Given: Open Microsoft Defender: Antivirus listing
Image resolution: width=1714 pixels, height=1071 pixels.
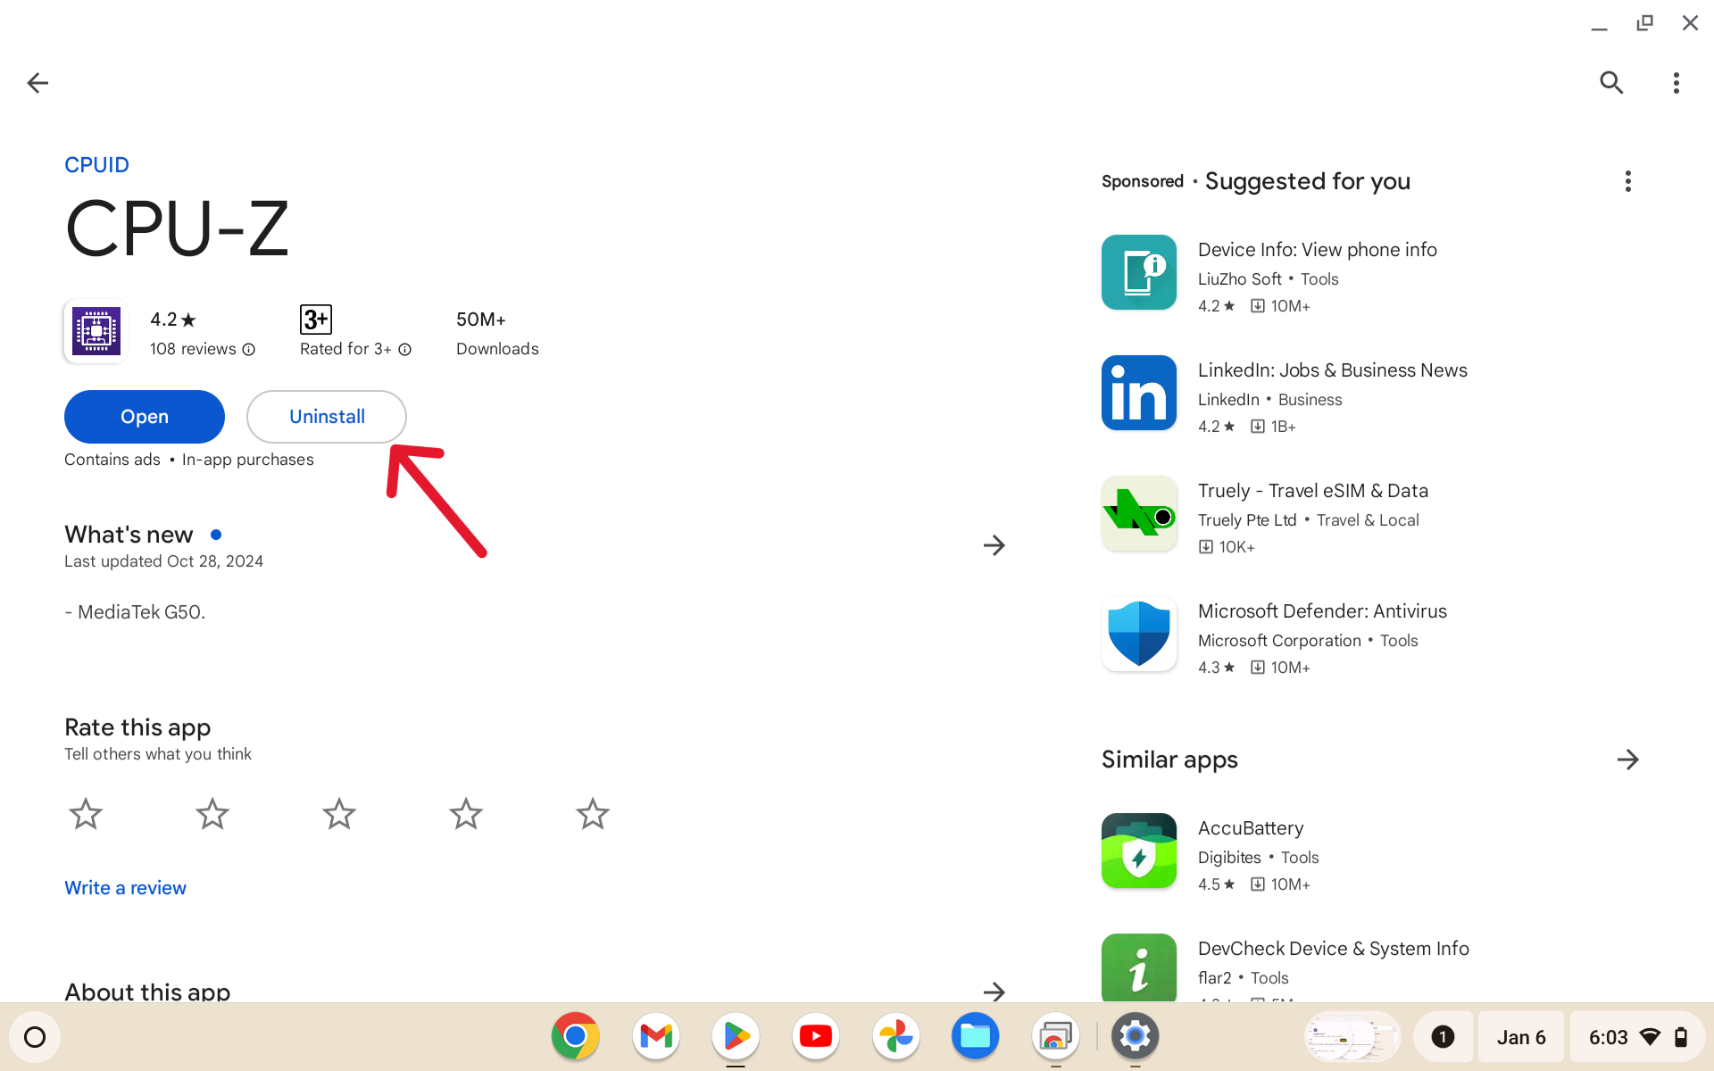Looking at the screenshot, I should (x=1322, y=611).
